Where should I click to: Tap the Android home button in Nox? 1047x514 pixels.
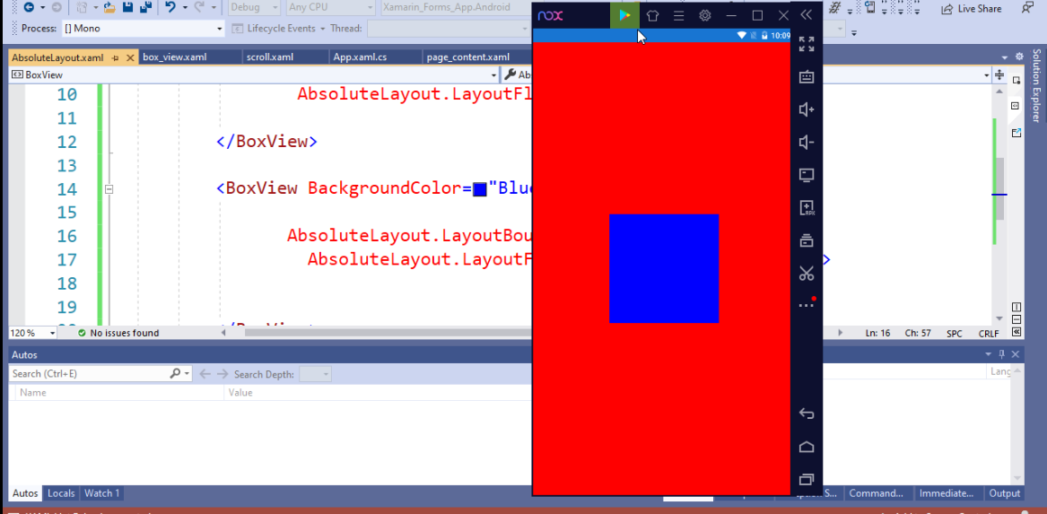point(807,447)
